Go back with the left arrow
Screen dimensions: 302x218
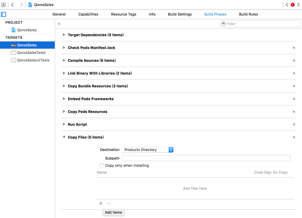pos(12,5)
